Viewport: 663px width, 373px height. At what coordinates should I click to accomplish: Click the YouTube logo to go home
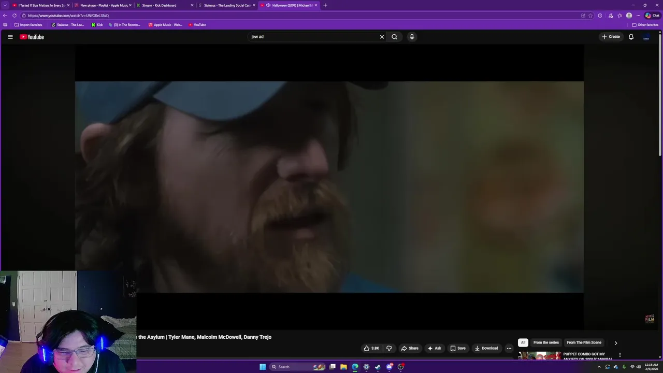tap(32, 37)
